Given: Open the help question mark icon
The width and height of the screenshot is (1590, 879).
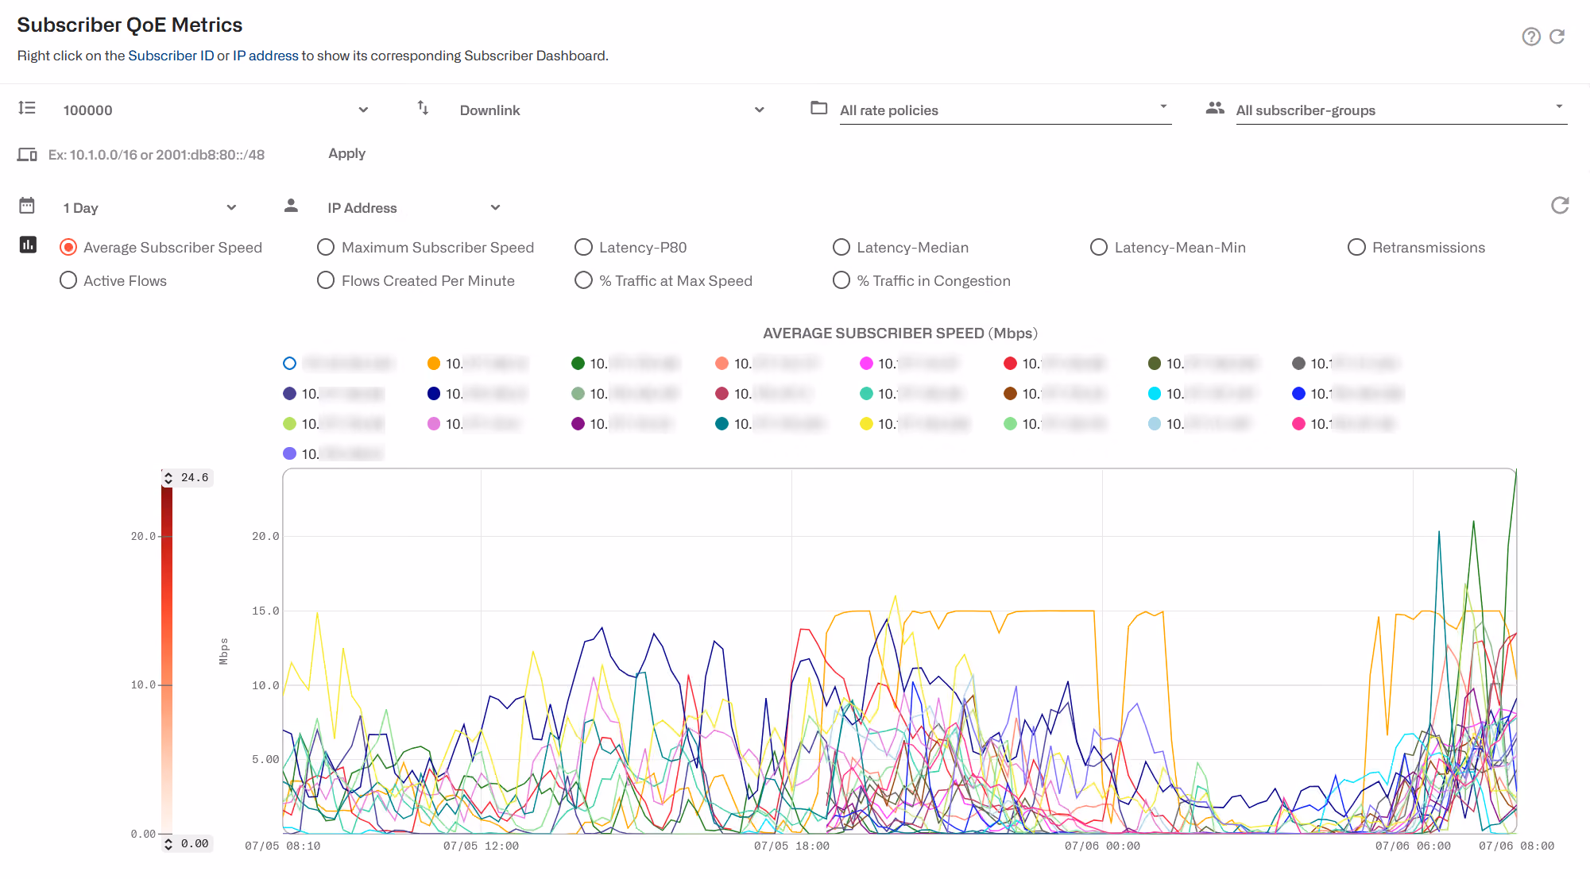Looking at the screenshot, I should (x=1530, y=37).
